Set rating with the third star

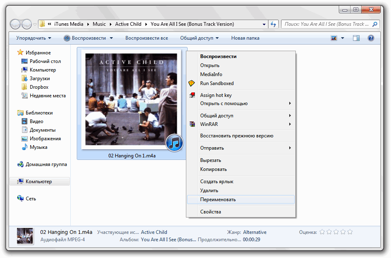(336, 232)
